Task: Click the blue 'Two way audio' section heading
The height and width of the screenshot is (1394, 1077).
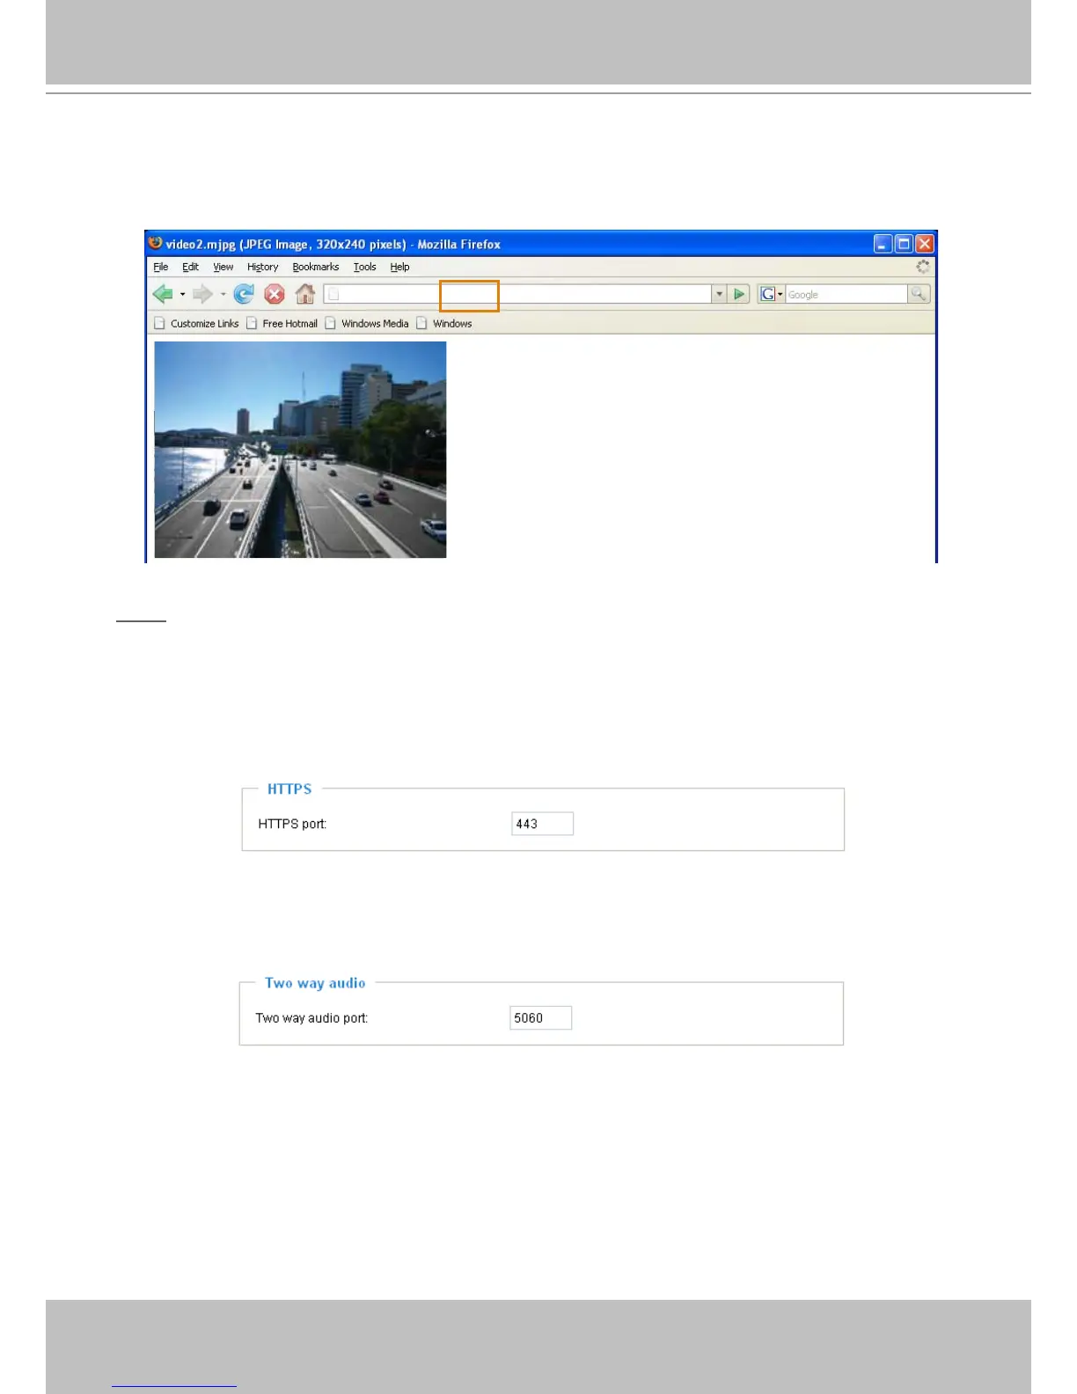Action: (x=315, y=983)
